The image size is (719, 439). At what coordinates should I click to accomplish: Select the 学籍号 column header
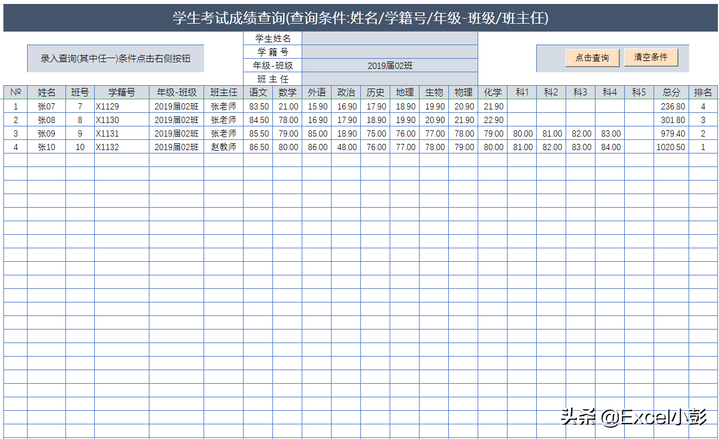122,93
